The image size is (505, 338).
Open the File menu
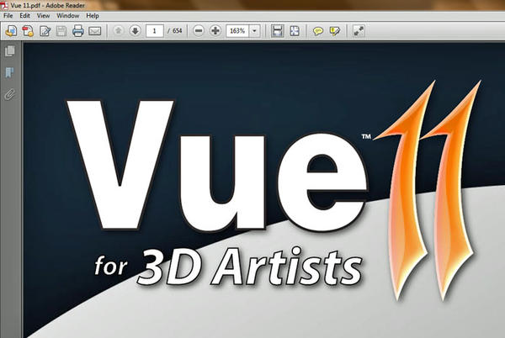[x=8, y=16]
